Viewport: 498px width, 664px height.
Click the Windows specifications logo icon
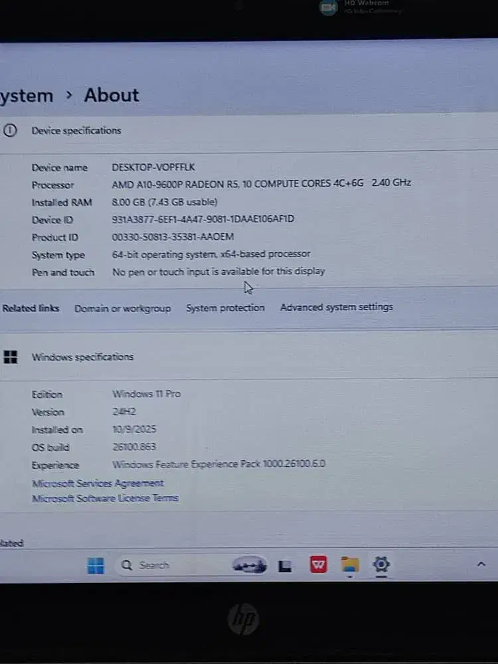tap(11, 357)
